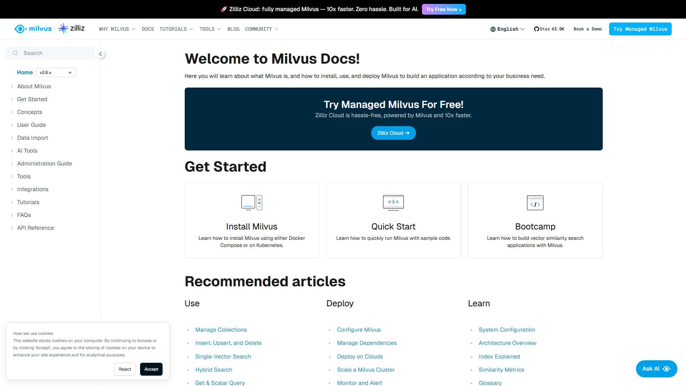Click the Bootcamp code icon
The width and height of the screenshot is (686, 386).
click(x=535, y=203)
